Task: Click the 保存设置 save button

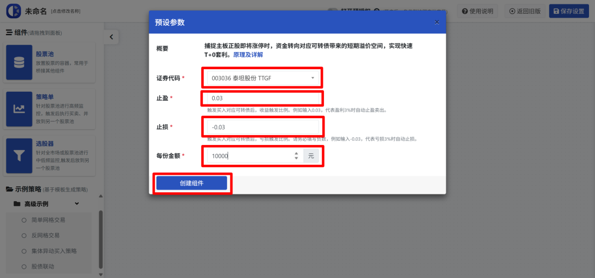Action: [569, 11]
